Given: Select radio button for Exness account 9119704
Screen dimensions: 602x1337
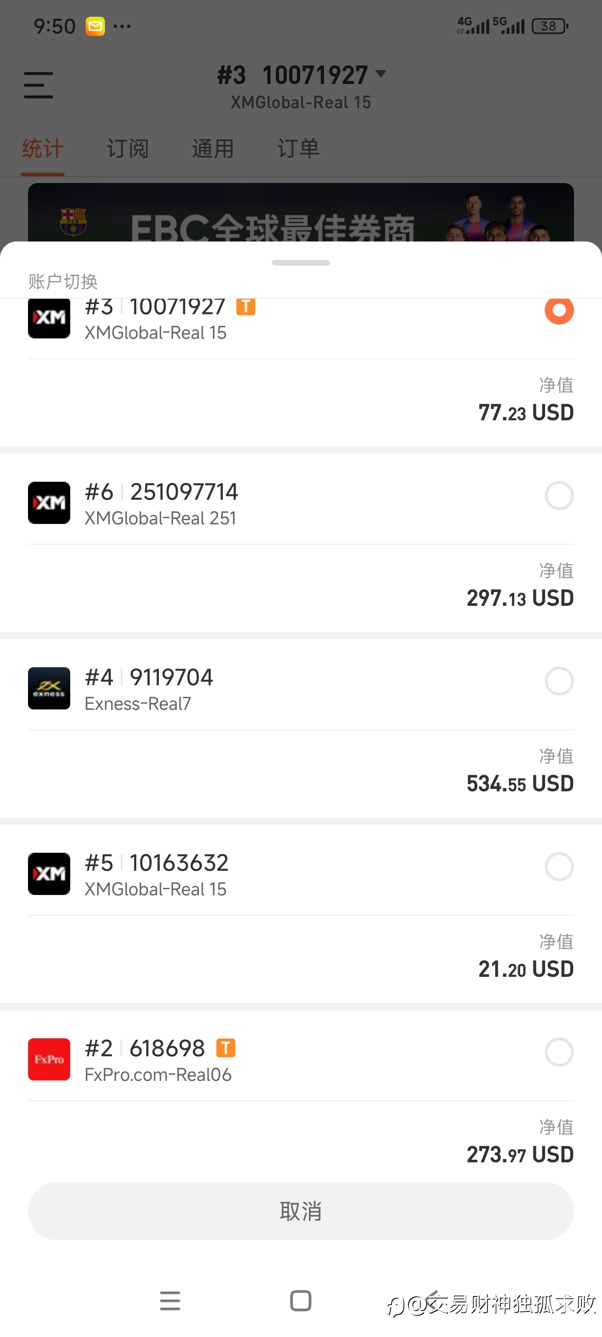Looking at the screenshot, I should [x=559, y=681].
